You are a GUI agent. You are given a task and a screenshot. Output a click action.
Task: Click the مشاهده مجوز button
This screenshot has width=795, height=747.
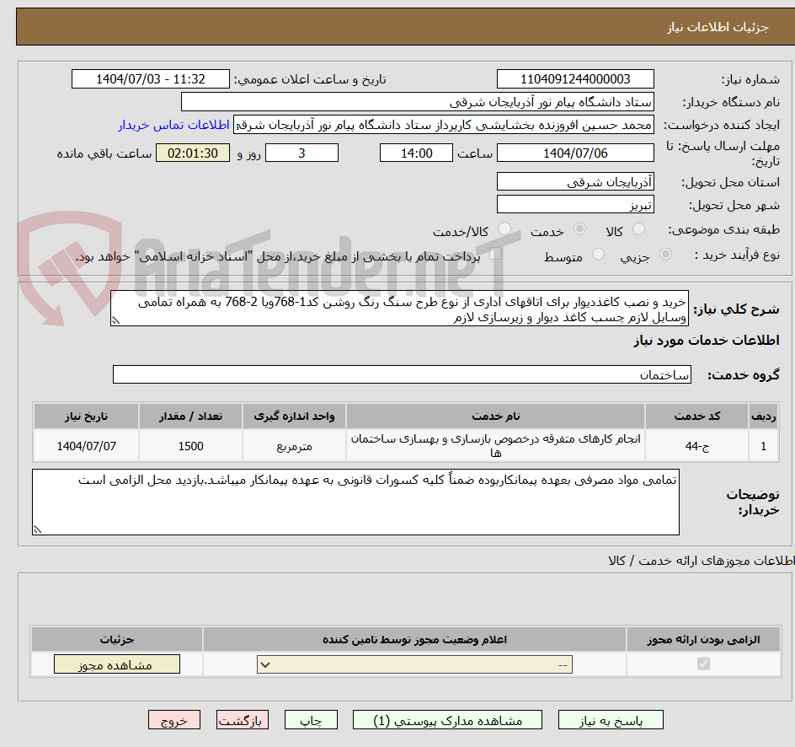(116, 664)
